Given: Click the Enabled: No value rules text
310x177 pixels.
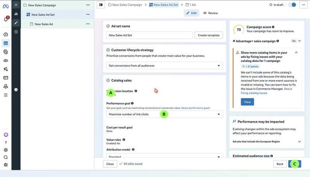Looking at the screenshot, I should point(113,143).
